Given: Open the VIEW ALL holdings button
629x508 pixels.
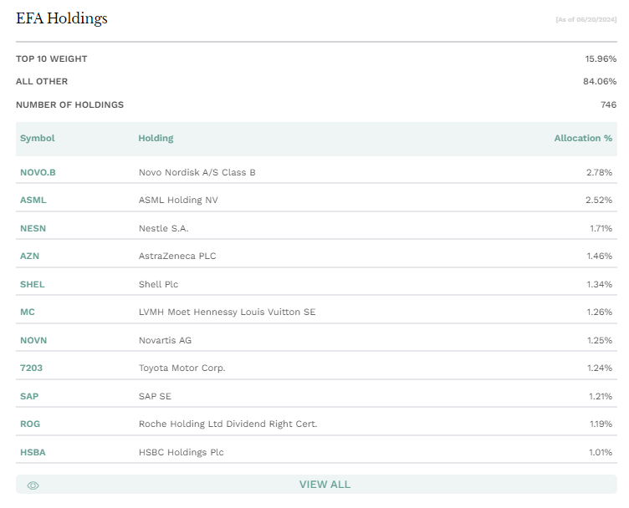Looking at the screenshot, I should click(x=316, y=484).
